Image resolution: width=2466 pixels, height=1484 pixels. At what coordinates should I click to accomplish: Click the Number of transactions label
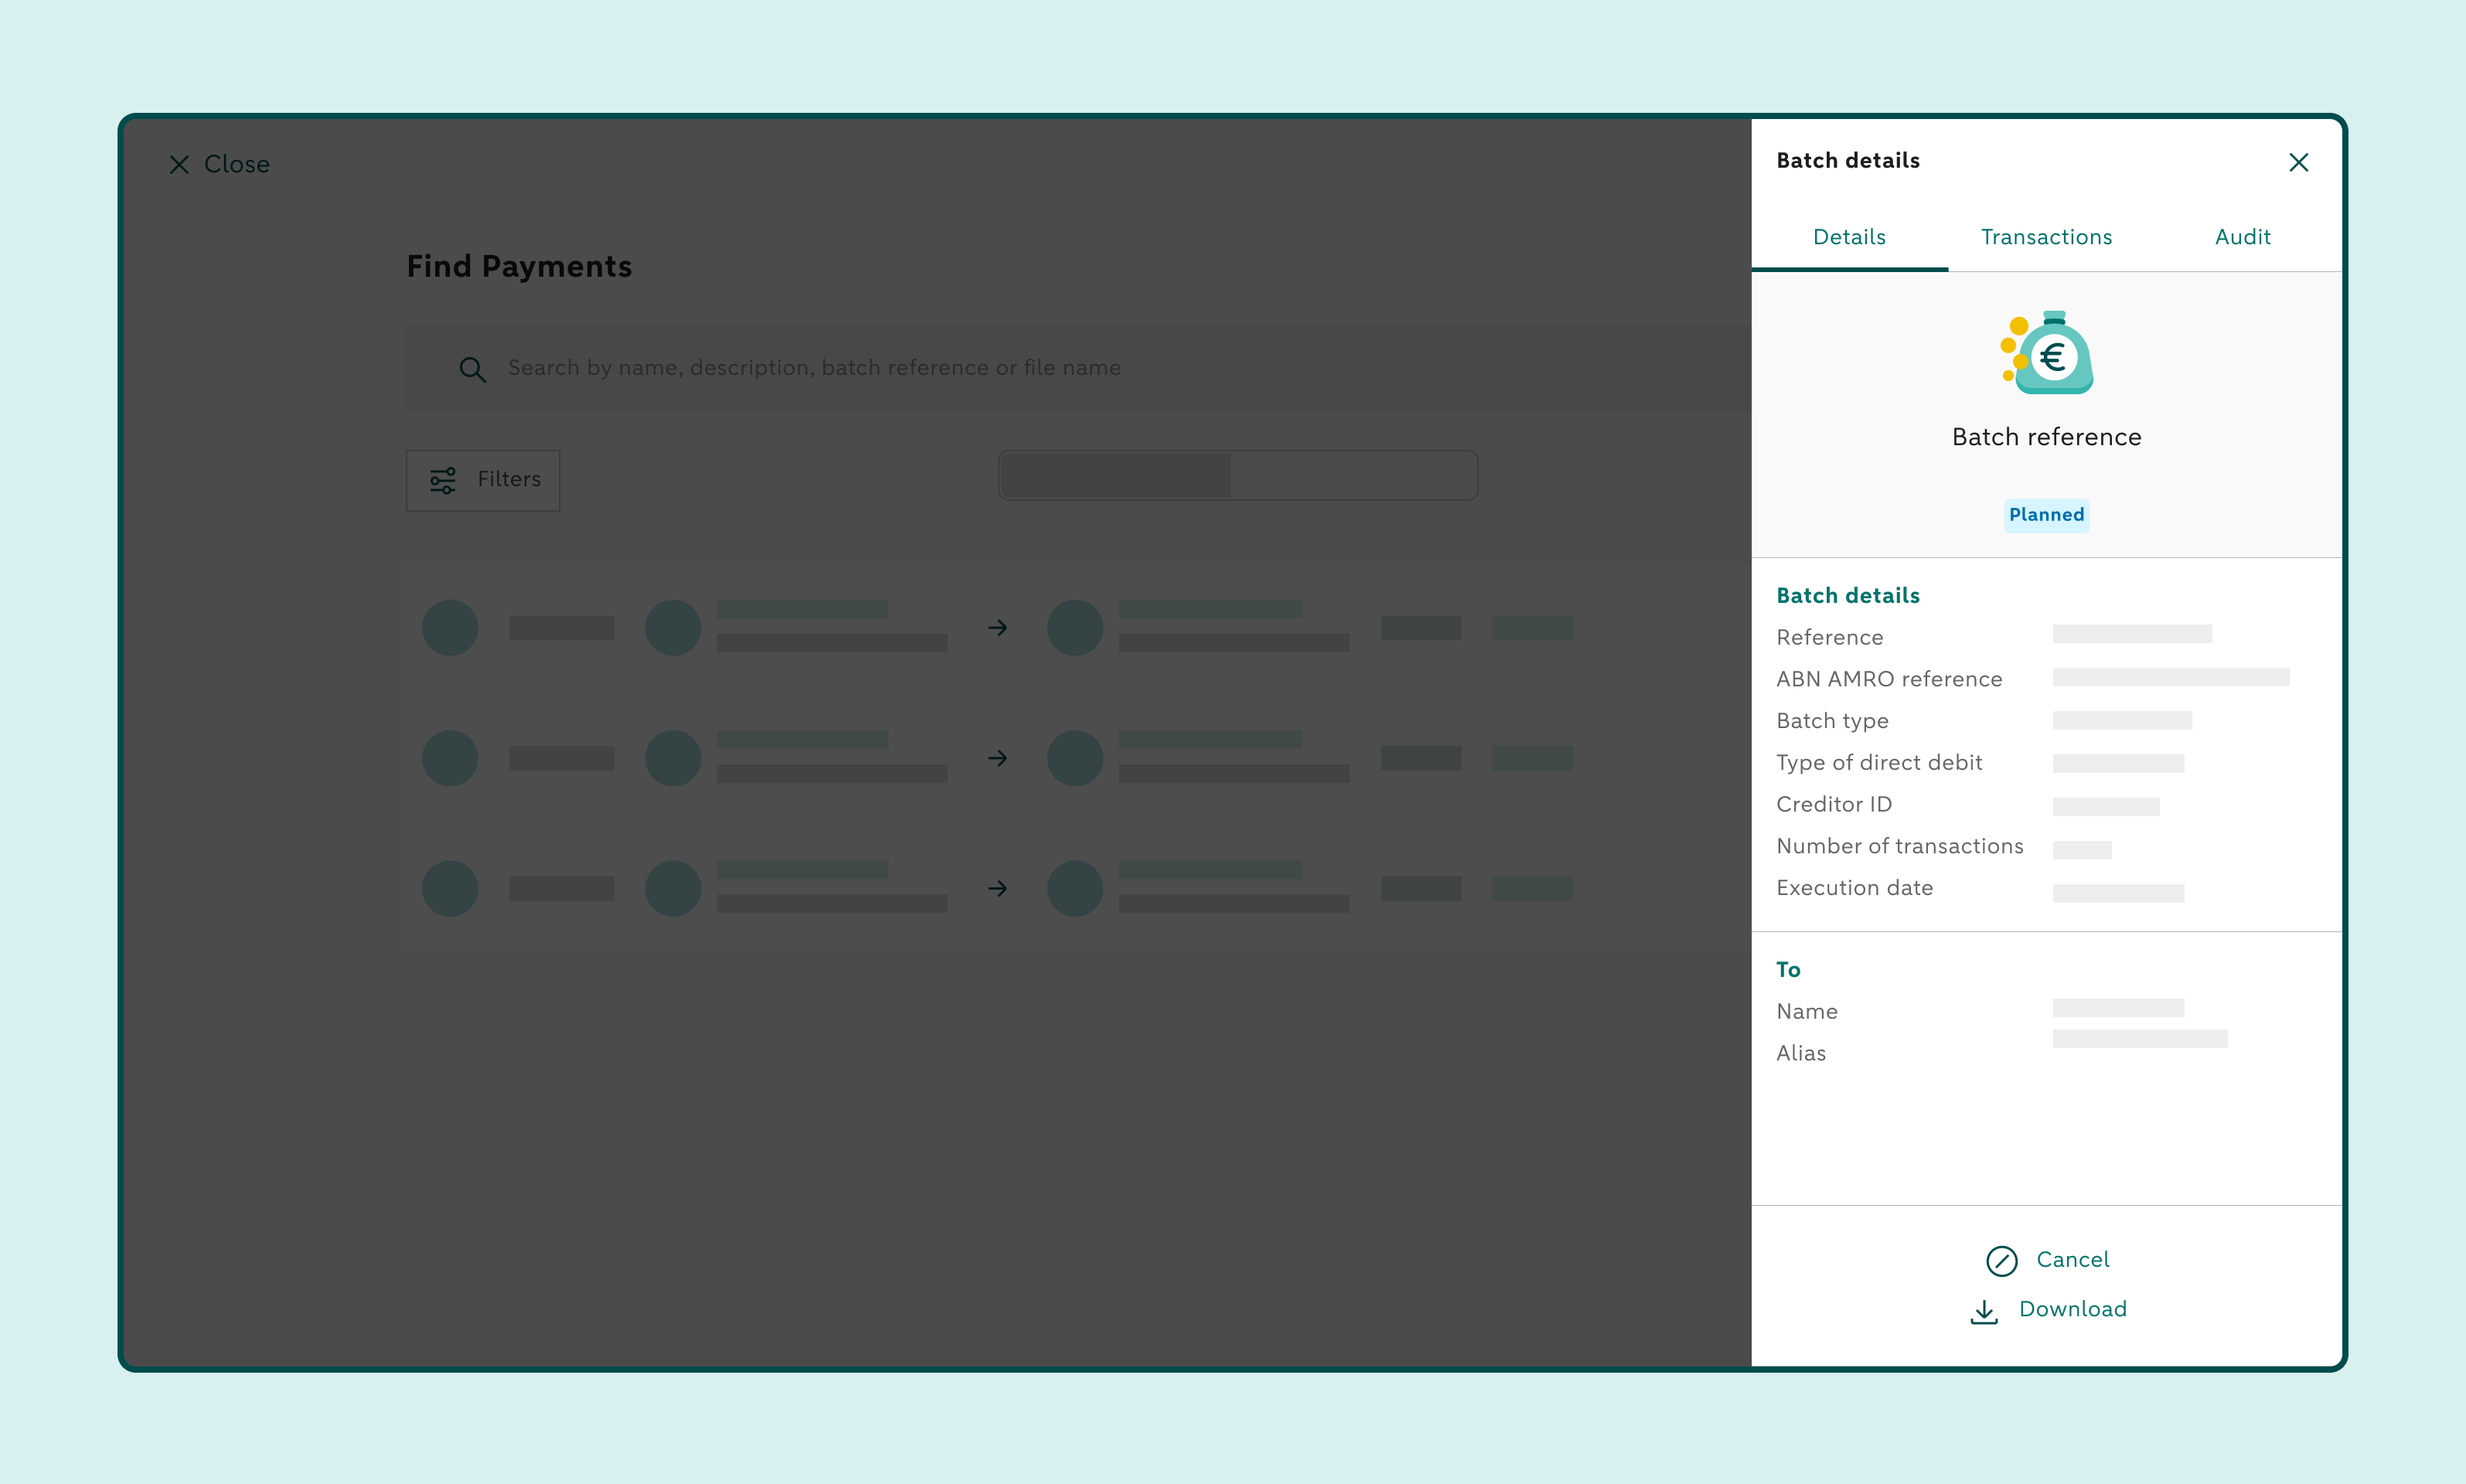pyautogui.click(x=1899, y=846)
